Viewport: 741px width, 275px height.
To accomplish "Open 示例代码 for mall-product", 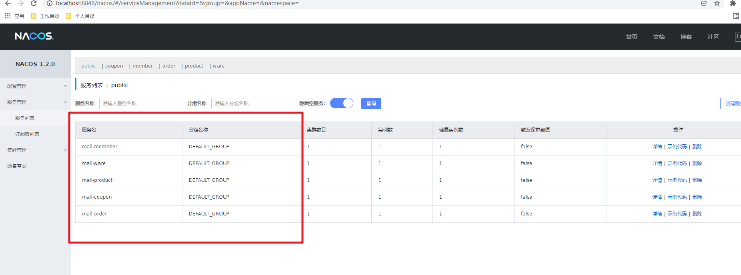I will coord(677,180).
